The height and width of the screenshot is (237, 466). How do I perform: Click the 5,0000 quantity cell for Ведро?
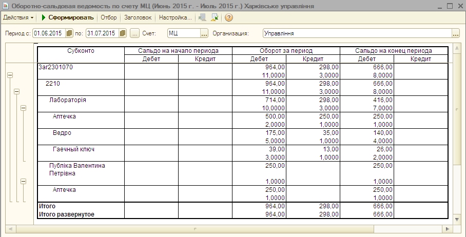tap(275, 141)
